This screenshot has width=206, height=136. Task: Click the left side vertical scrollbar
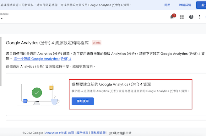coord(1,61)
